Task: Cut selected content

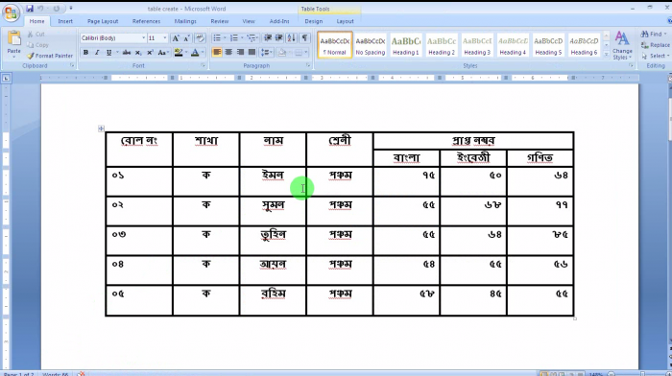Action: coord(36,34)
